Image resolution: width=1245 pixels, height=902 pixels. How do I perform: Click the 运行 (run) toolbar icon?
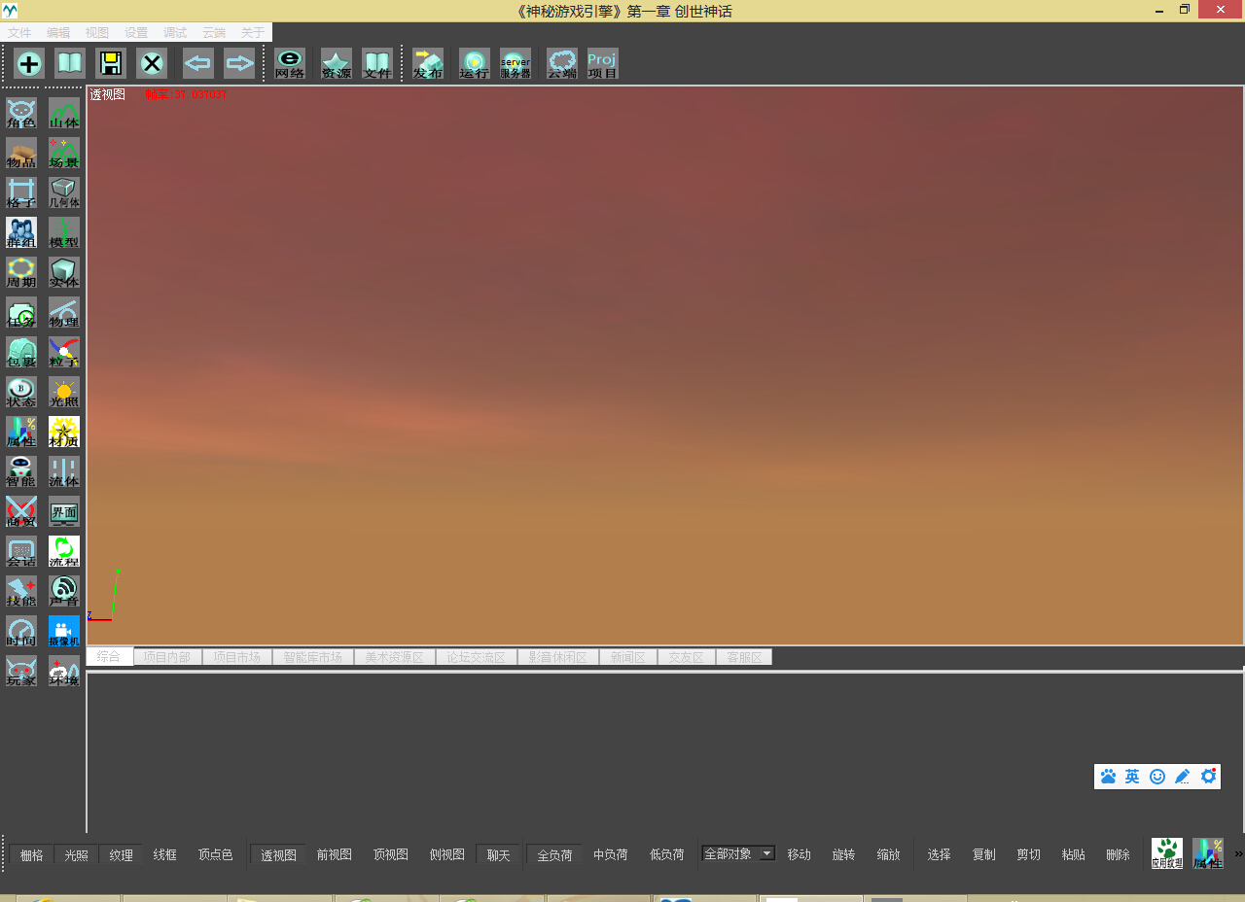(x=475, y=63)
